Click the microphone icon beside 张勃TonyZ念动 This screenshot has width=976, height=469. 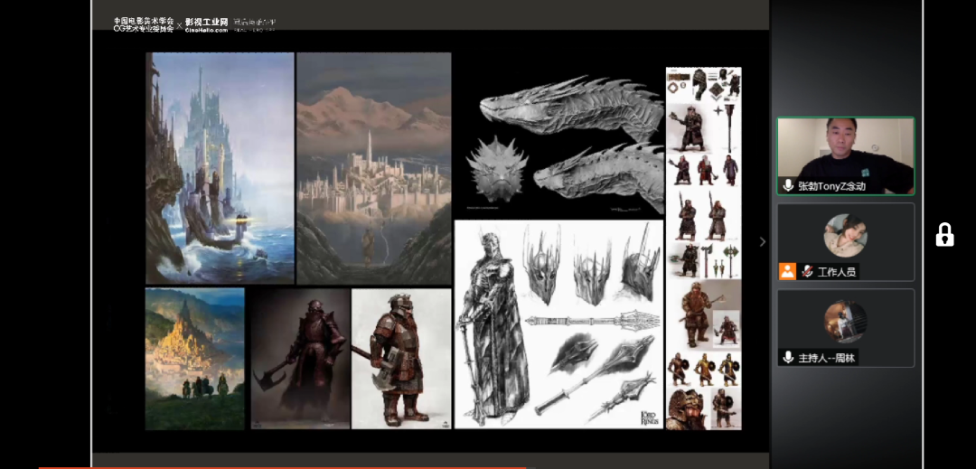[788, 186]
